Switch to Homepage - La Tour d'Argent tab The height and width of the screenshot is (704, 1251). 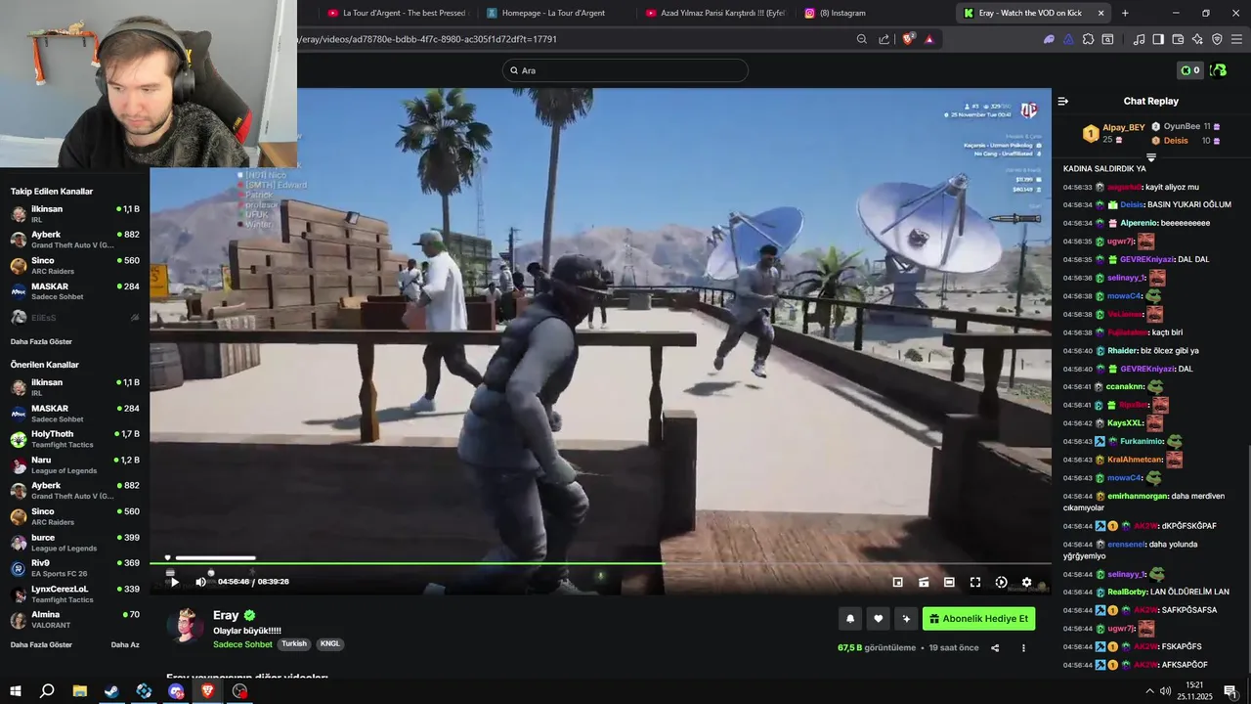click(x=555, y=13)
